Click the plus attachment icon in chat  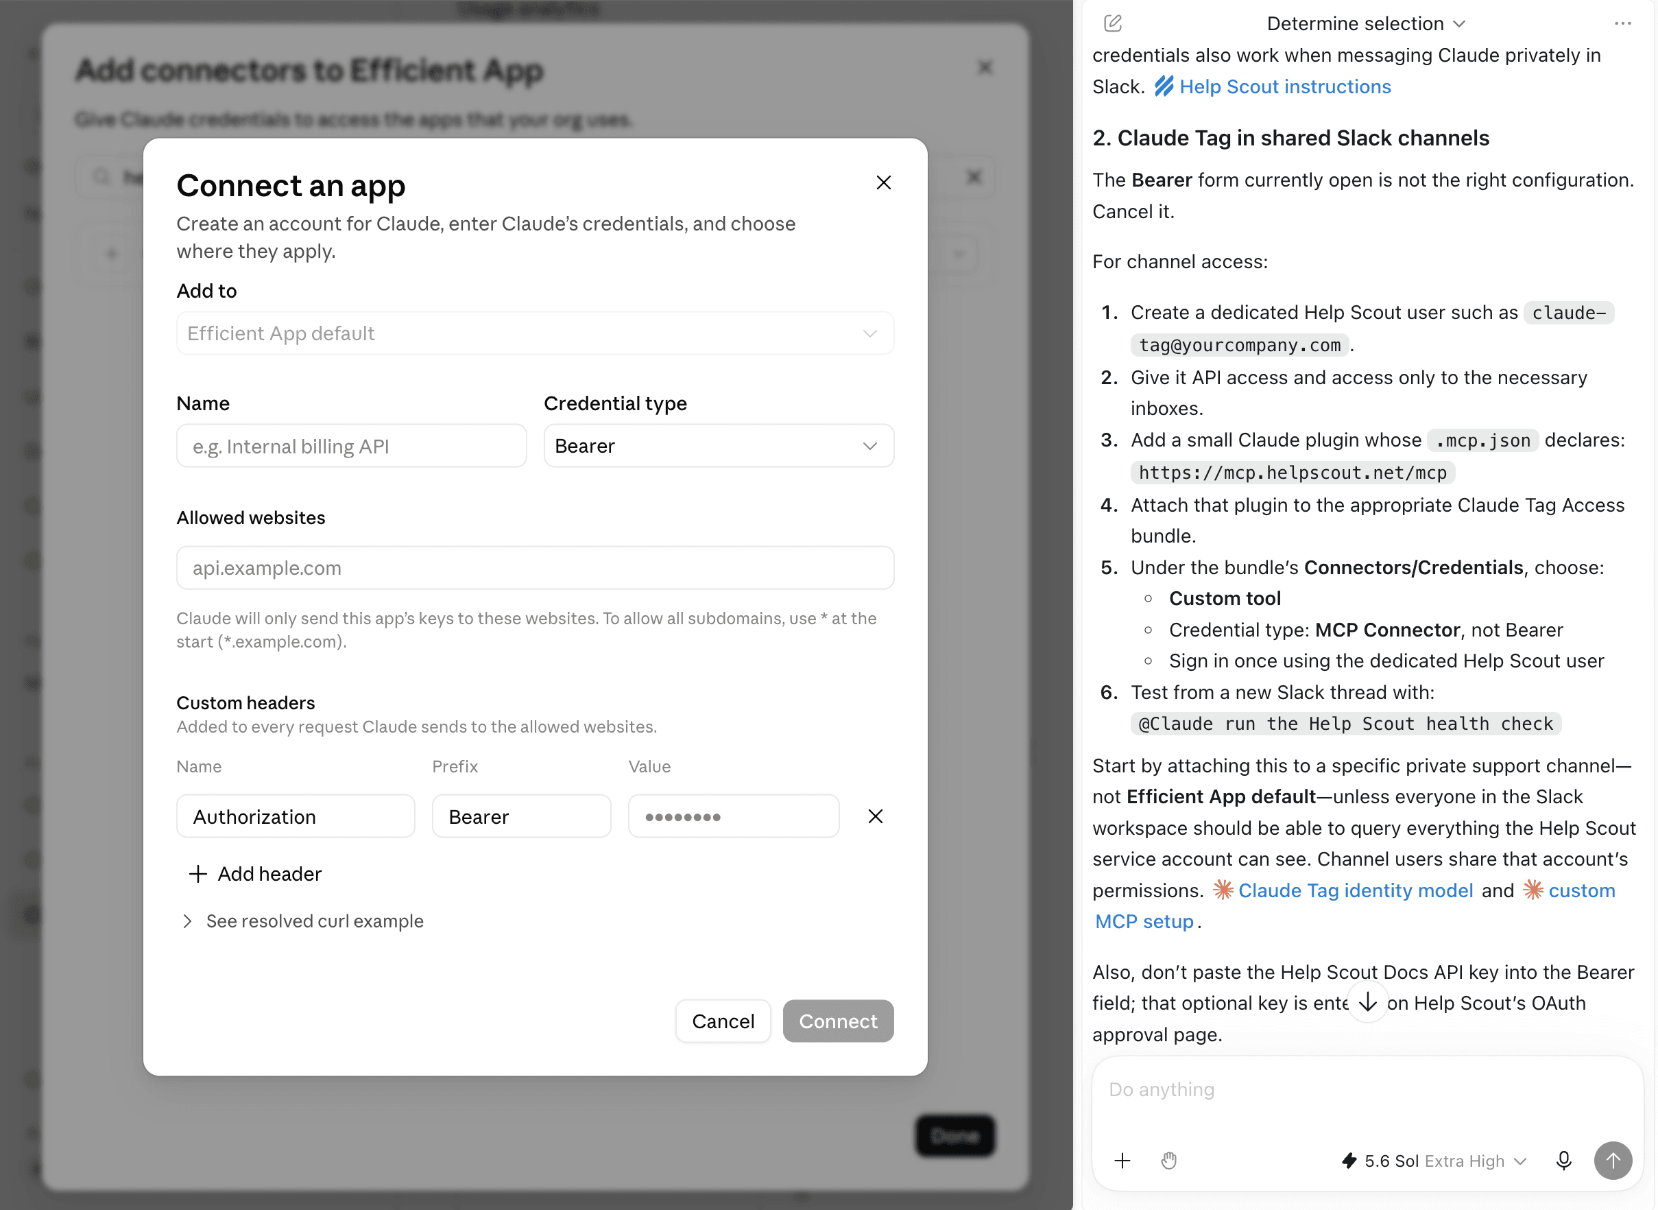pos(1122,1161)
